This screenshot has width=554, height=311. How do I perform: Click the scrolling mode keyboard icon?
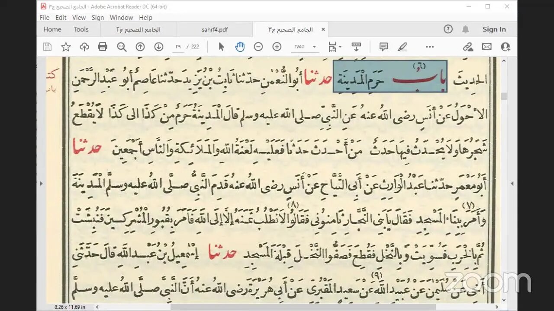click(356, 47)
